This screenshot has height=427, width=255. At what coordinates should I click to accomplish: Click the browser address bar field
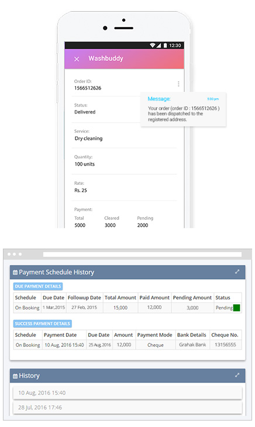pyautogui.click(x=142, y=254)
